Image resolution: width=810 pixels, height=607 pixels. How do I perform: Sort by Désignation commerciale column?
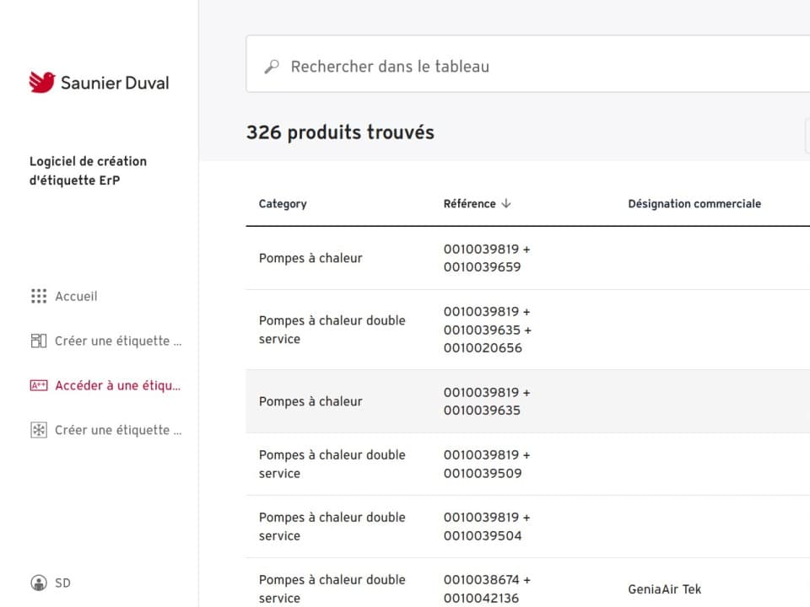click(x=694, y=203)
